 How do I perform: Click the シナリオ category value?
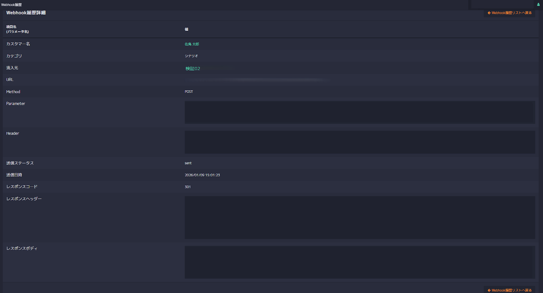click(x=191, y=56)
